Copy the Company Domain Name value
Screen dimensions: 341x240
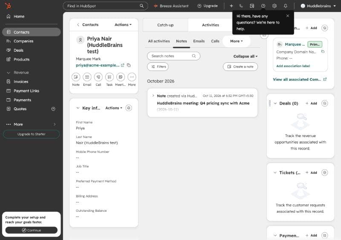click(x=323, y=52)
